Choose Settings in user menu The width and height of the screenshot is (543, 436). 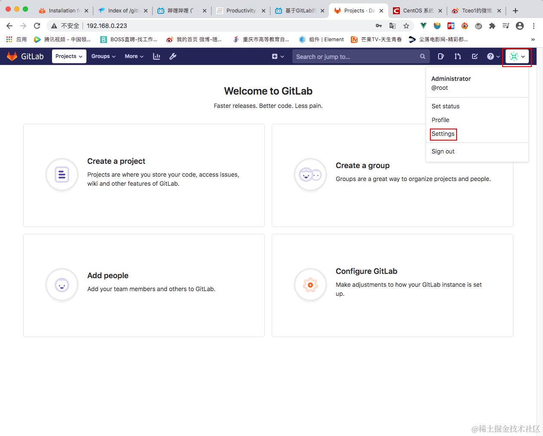click(443, 134)
